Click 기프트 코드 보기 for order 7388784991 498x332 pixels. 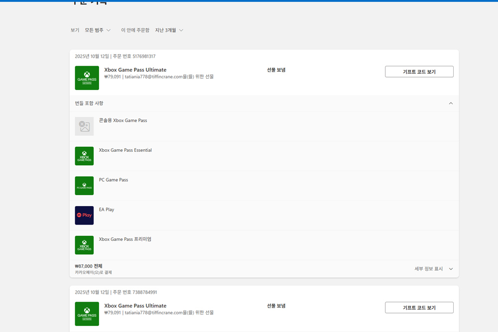[419, 308]
